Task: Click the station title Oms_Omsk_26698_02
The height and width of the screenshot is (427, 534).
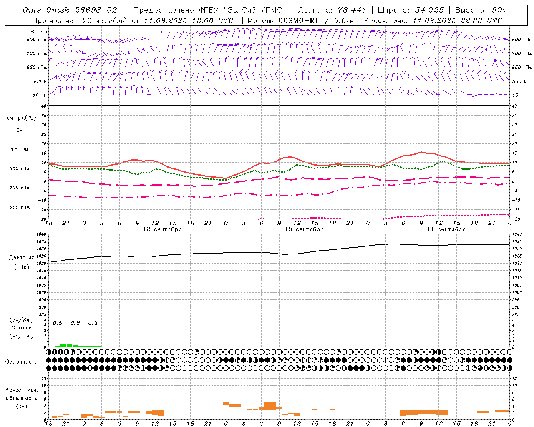Action: pyautogui.click(x=70, y=10)
